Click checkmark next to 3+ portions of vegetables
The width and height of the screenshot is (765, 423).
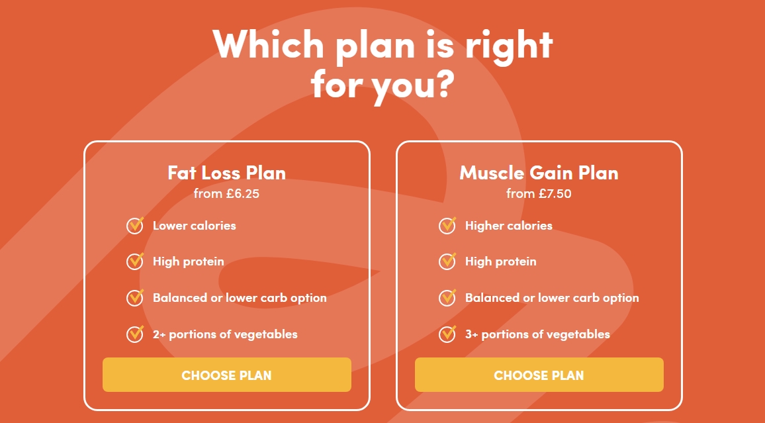(x=447, y=334)
